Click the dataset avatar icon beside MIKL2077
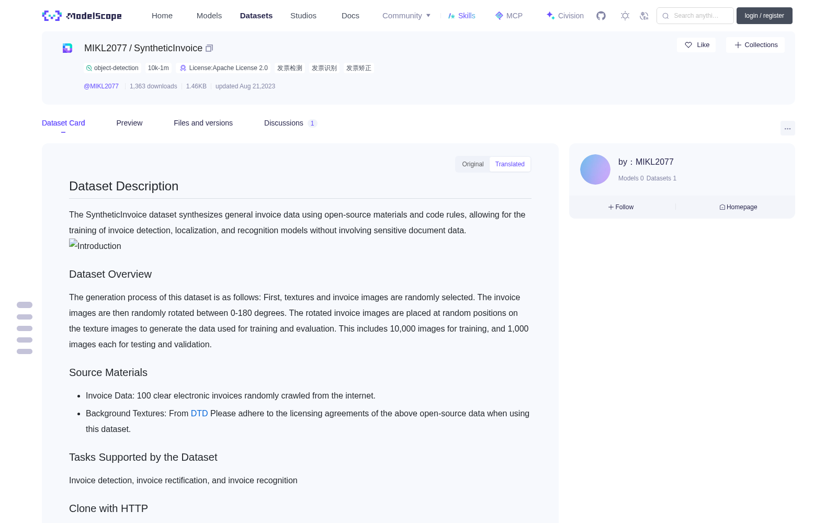Viewport: 837px width, 523px height. 67,48
